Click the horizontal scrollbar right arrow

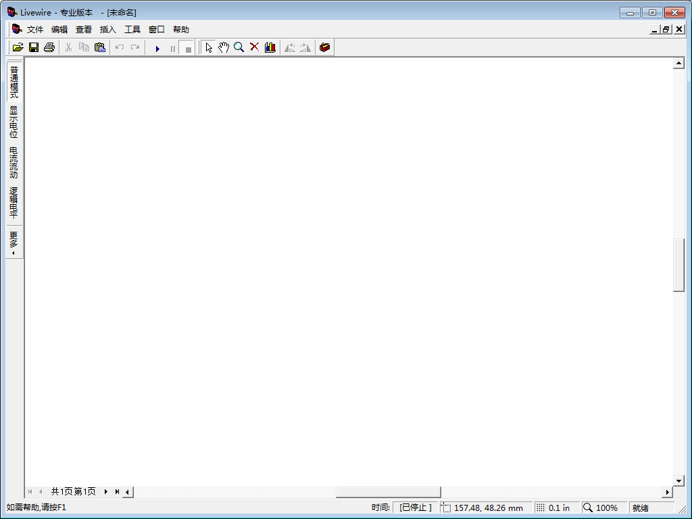click(667, 492)
